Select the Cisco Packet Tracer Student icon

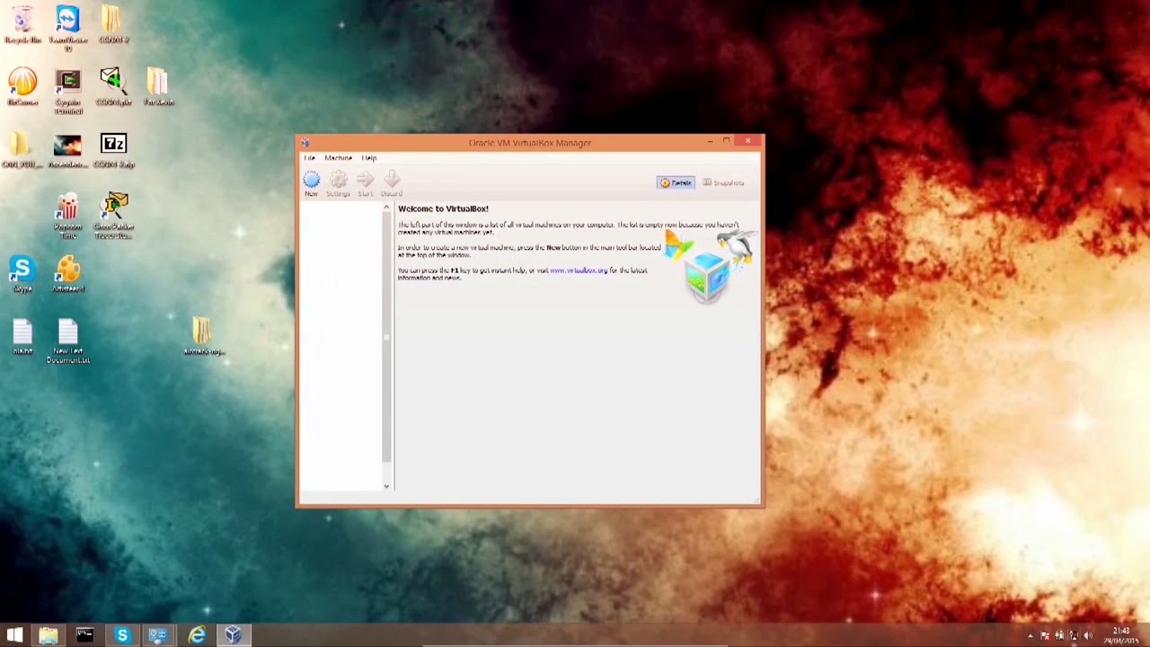[x=113, y=216]
